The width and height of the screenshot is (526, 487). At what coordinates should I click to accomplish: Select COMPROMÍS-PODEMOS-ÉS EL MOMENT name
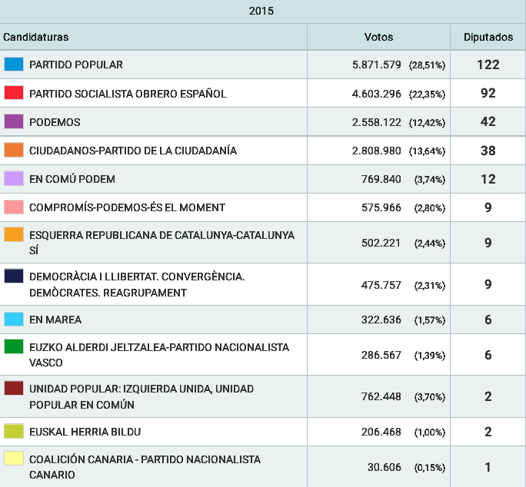pyautogui.click(x=127, y=207)
